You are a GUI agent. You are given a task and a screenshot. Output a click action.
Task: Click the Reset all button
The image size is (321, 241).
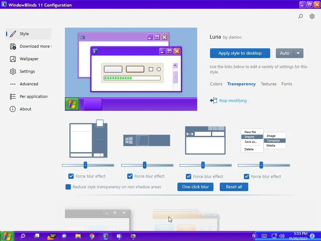tap(234, 187)
